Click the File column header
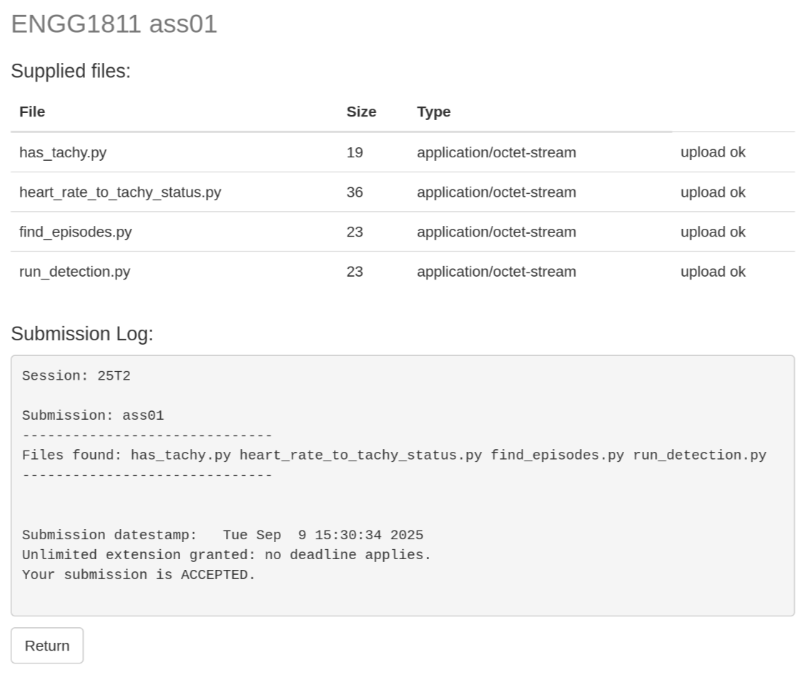 point(32,112)
